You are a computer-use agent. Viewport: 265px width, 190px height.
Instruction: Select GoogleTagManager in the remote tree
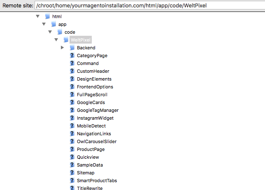coord(98,110)
